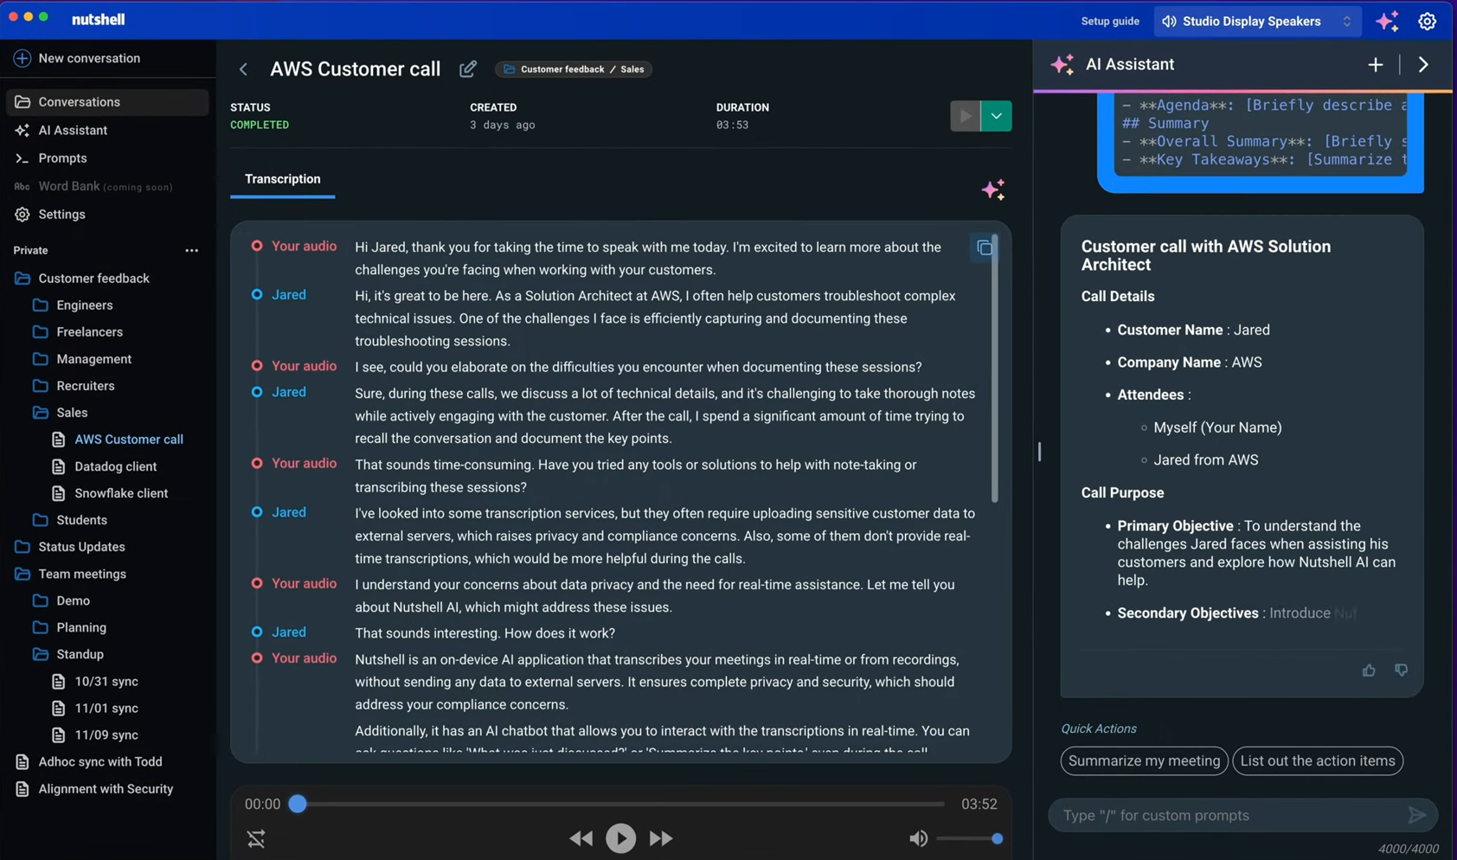The image size is (1457, 860).
Task: Give thumbs up to AI response
Action: (x=1369, y=671)
